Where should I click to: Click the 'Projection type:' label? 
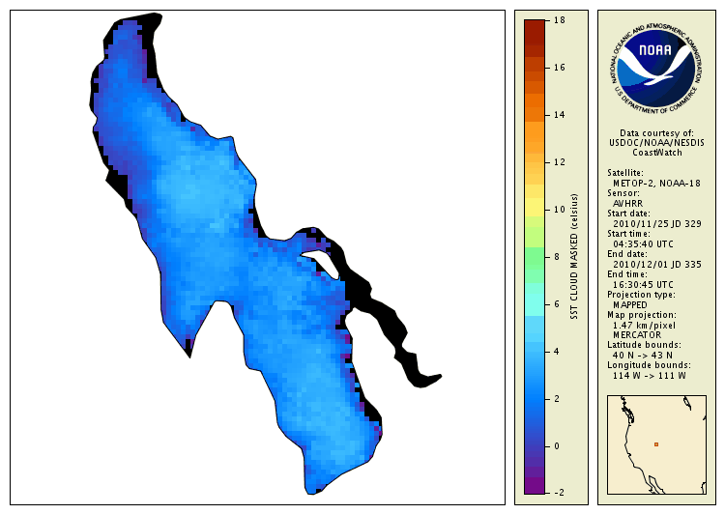[641, 295]
